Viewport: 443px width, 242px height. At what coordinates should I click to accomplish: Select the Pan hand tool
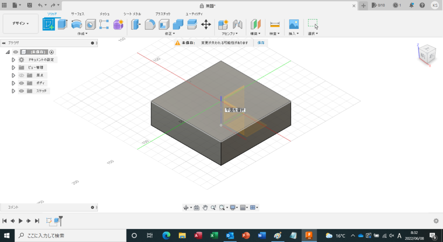(205, 207)
